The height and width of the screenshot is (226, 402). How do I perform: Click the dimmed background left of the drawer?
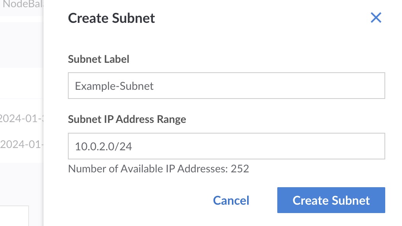(21, 84)
